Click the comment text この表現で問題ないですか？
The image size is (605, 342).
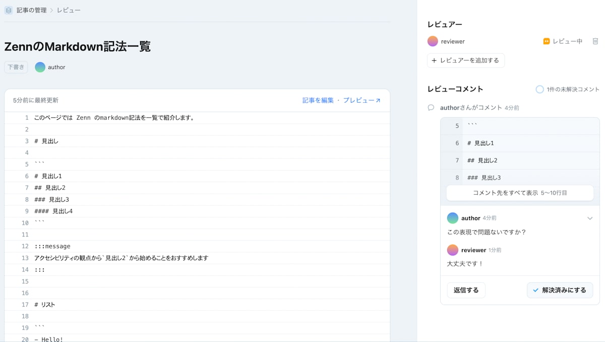487,232
